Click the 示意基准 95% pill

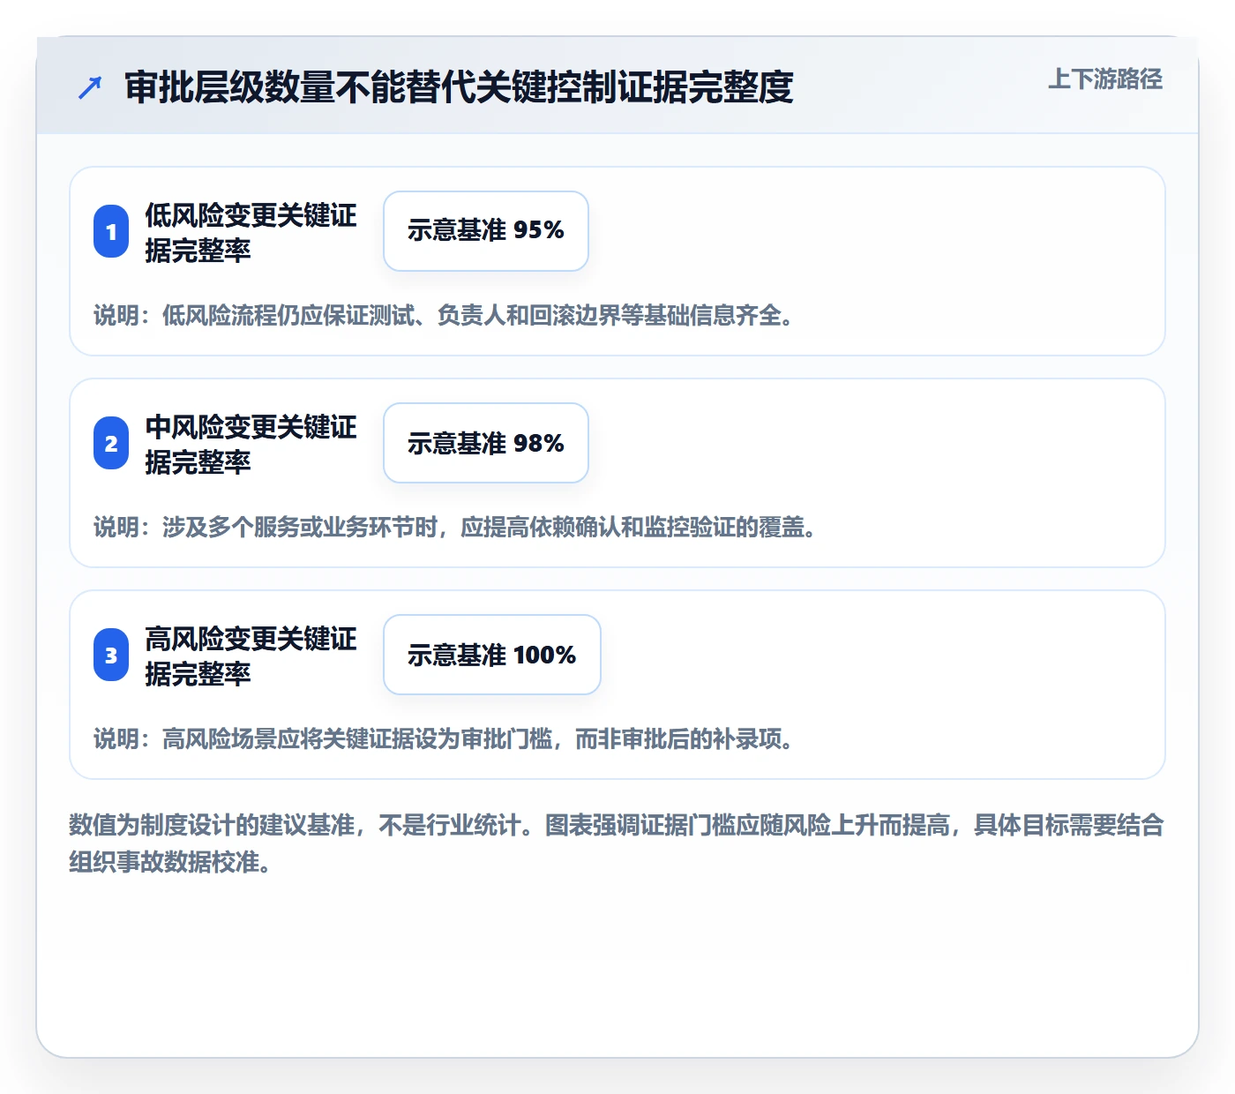pos(486,231)
